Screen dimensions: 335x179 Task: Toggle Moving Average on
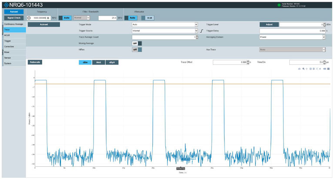point(137,44)
